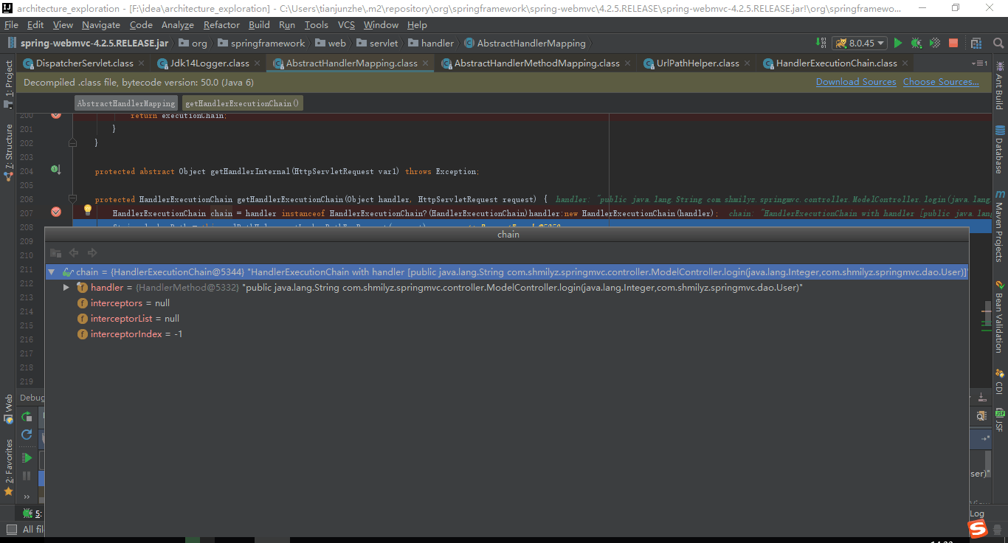
Task: Click servlet in the breadcrumb navigation bar
Action: 383,43
